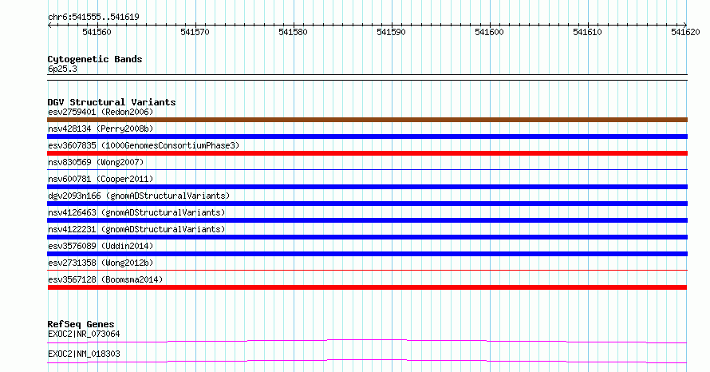Open variant dgv2093n166 (gnomADStructuralVariants) label
The image size is (710, 372).
(139, 196)
